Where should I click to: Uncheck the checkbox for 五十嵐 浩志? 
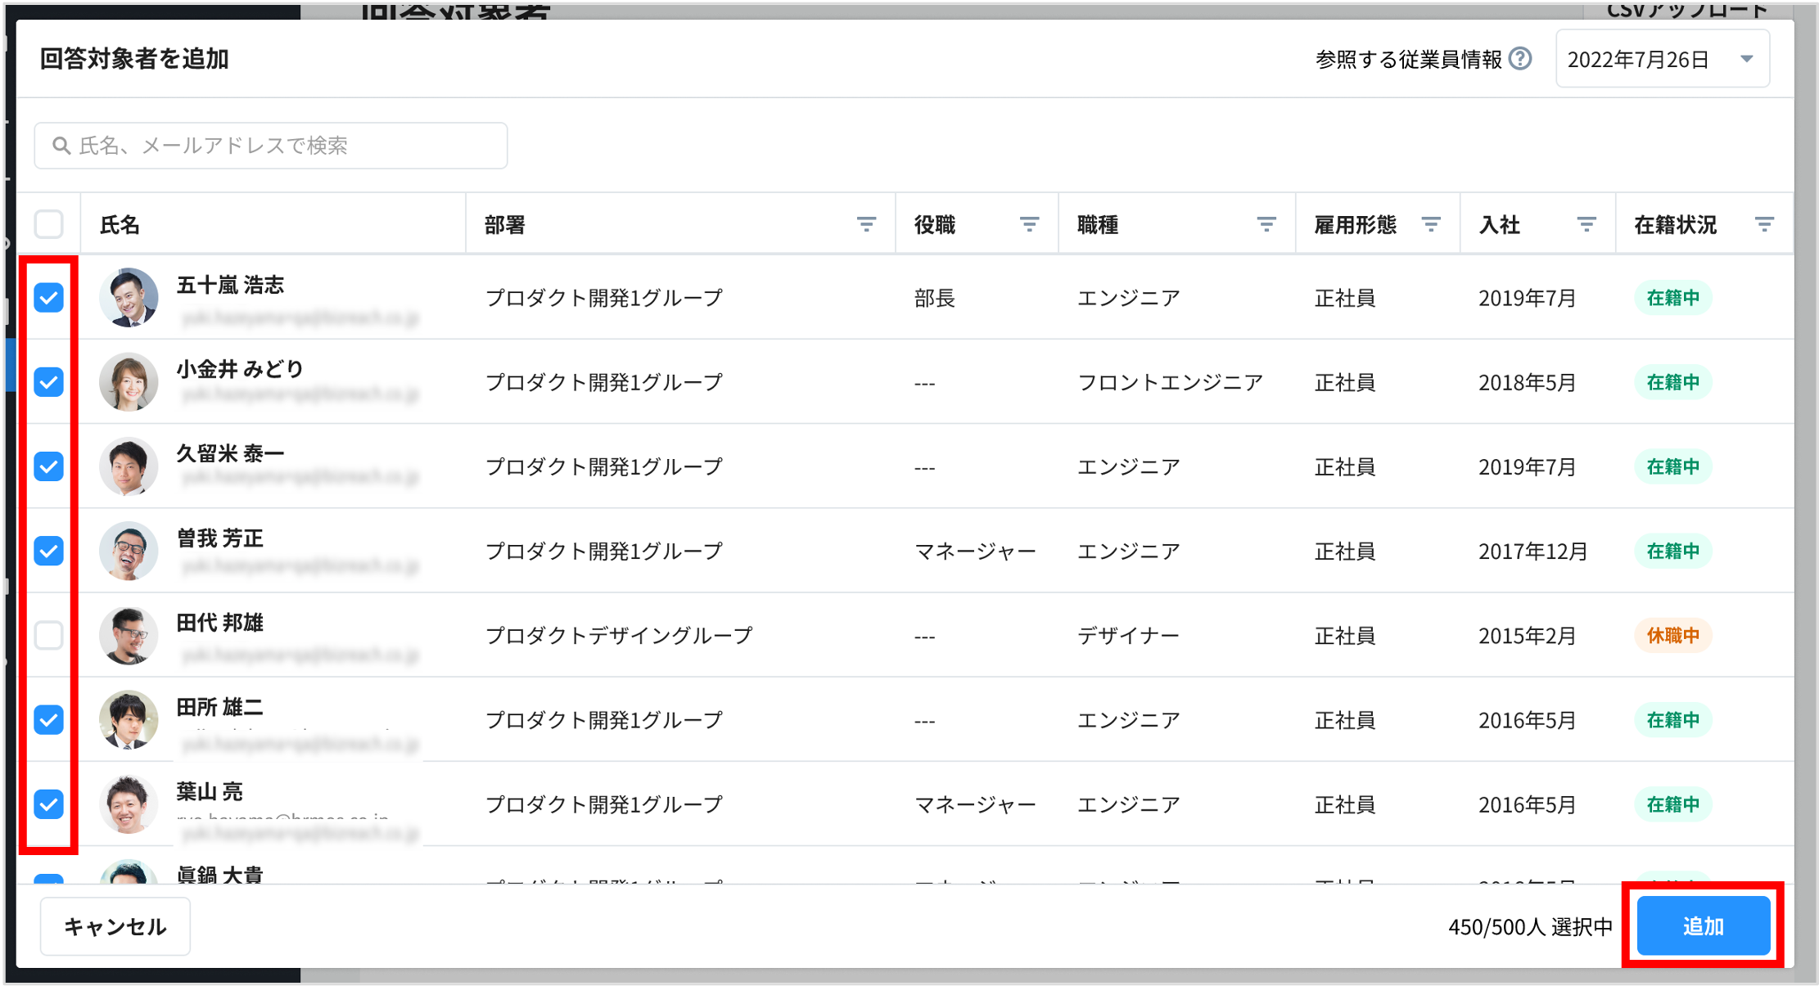tap(49, 298)
